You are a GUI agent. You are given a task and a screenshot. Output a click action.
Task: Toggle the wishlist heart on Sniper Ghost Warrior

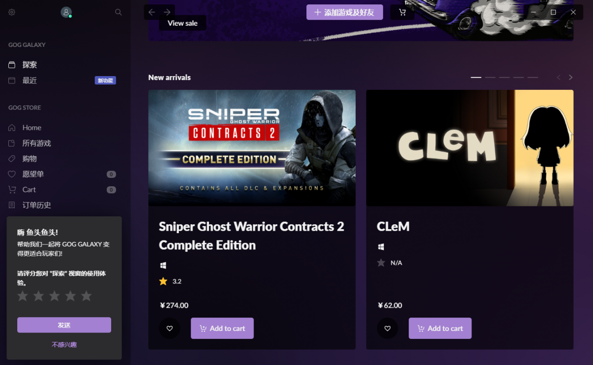tap(169, 328)
